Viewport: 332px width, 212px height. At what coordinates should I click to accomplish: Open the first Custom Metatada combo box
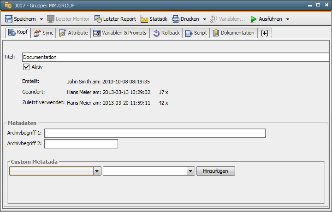click(55, 171)
